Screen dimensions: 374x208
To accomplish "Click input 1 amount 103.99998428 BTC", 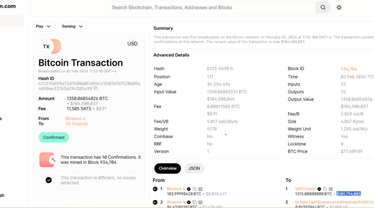I will pos(184,194).
